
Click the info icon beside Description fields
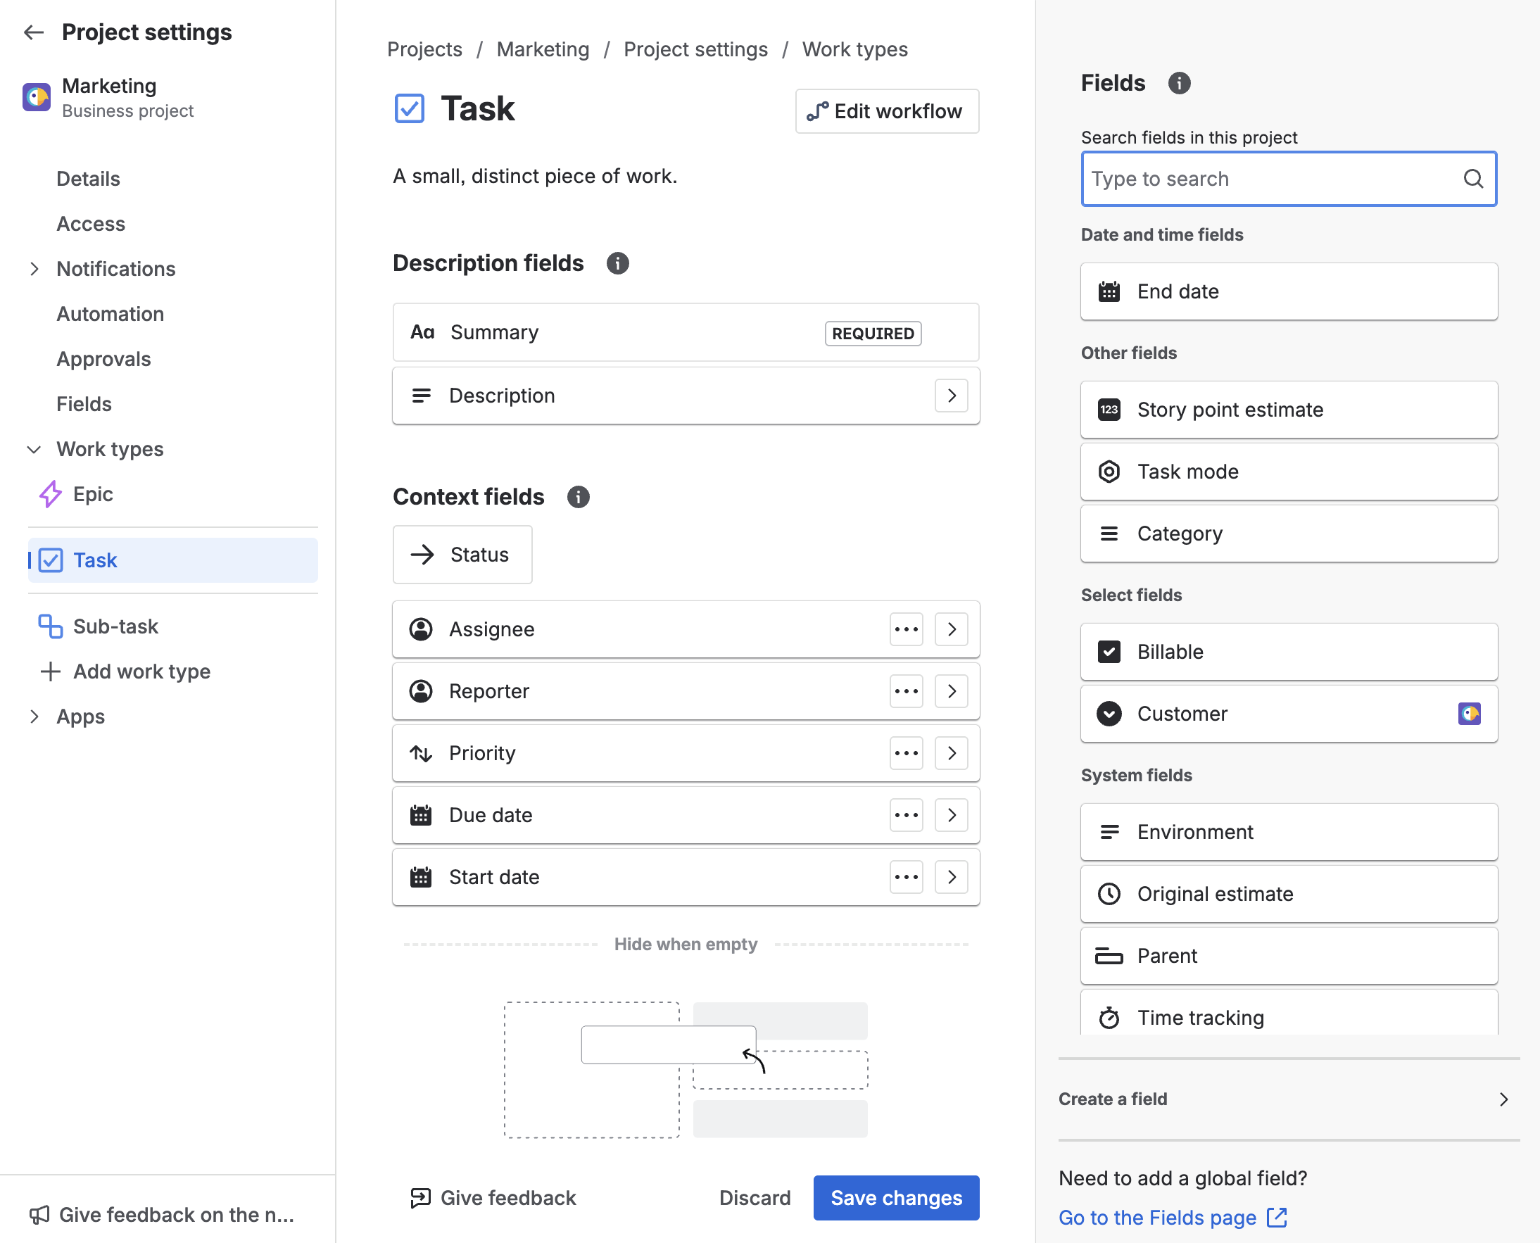tap(617, 263)
